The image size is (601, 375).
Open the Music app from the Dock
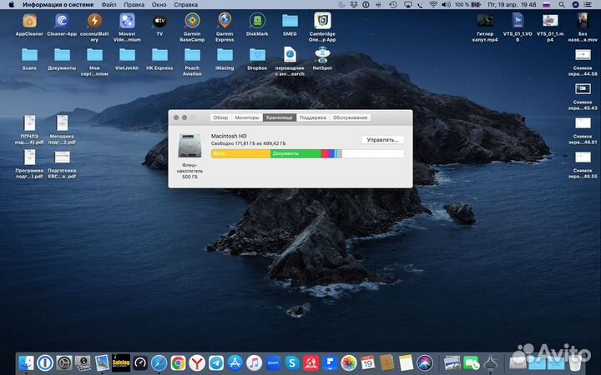click(x=254, y=362)
